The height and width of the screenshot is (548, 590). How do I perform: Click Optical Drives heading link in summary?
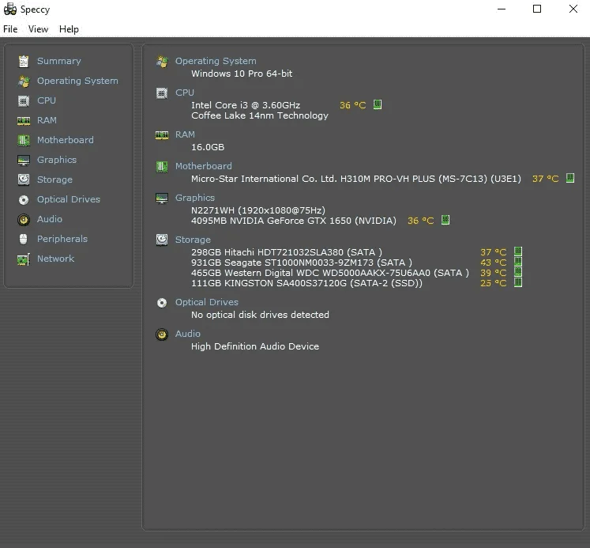[x=207, y=302]
